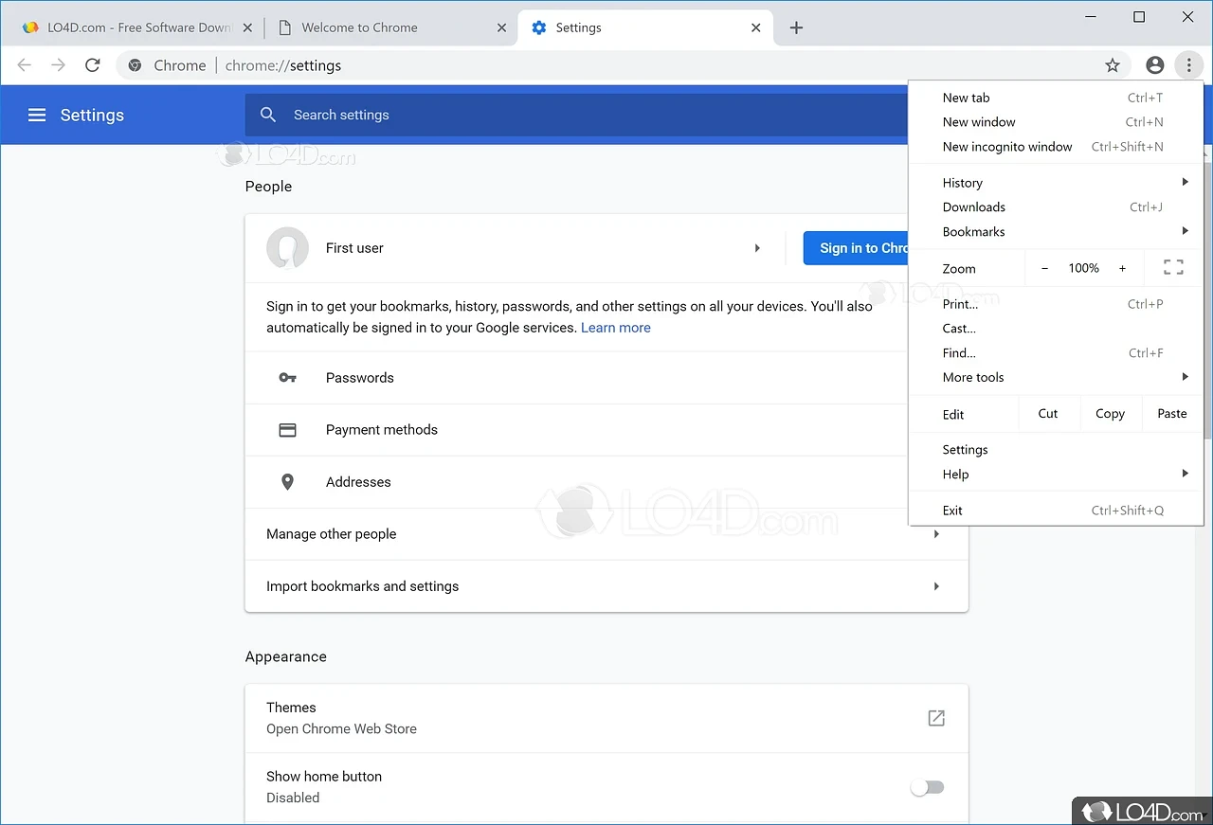Bookmark this page with star icon
1213x825 pixels.
(x=1113, y=65)
